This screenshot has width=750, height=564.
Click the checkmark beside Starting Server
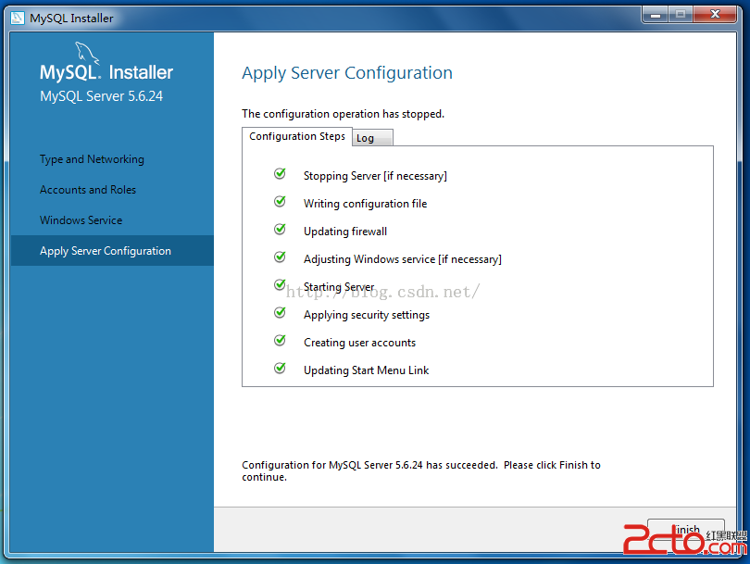[x=280, y=284]
